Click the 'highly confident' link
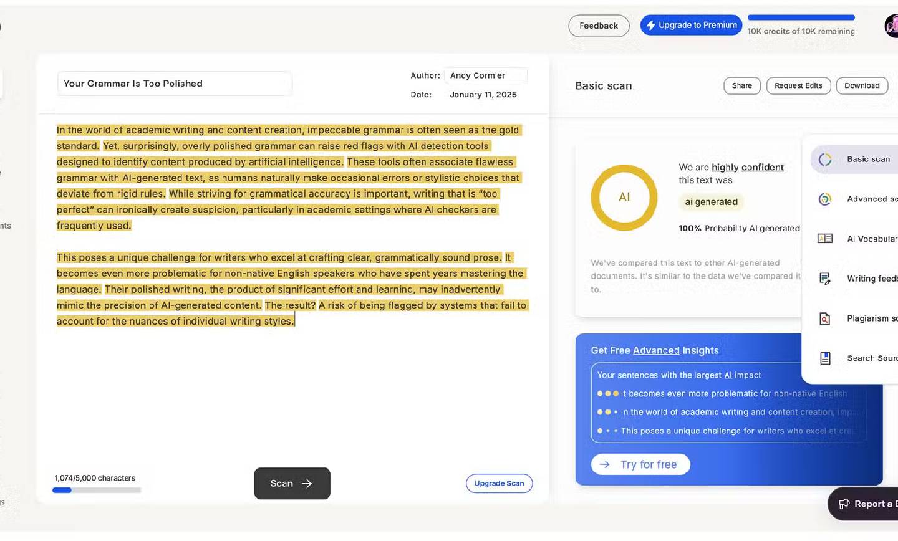898x541 pixels. click(748, 167)
